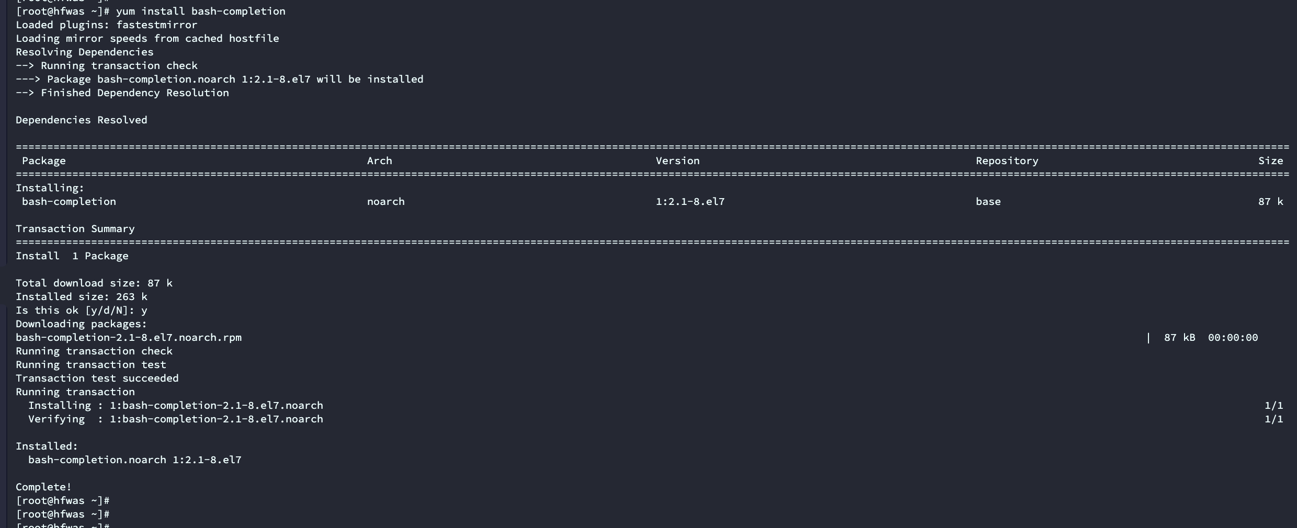This screenshot has width=1297, height=528.
Task: Click the "Install 1 Package" line
Action: pyautogui.click(x=72, y=256)
